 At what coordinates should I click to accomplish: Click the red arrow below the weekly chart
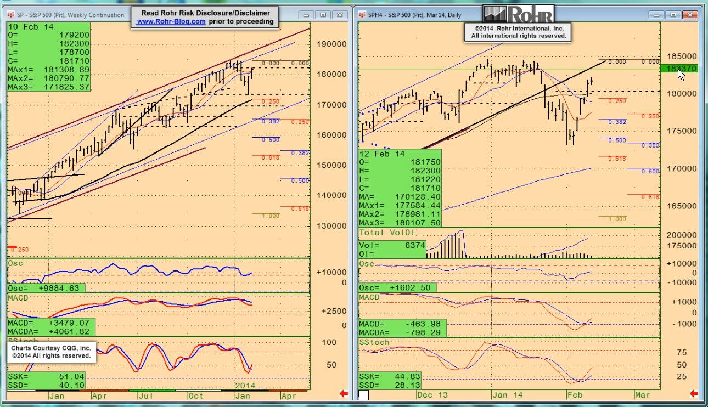[344, 393]
